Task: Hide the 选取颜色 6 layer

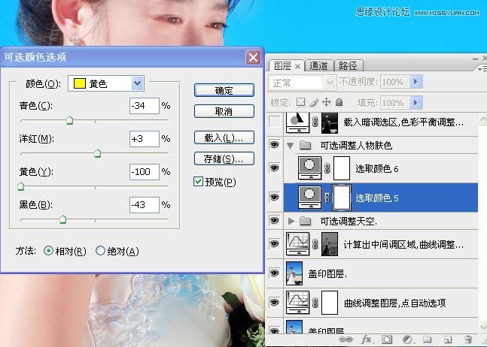Action: pyautogui.click(x=275, y=167)
